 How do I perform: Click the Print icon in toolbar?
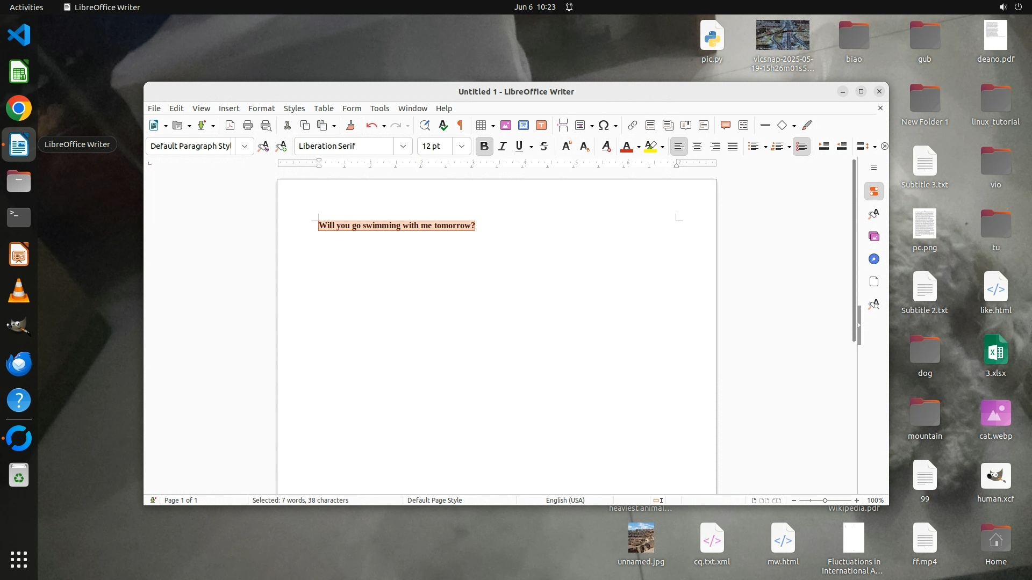248,125
